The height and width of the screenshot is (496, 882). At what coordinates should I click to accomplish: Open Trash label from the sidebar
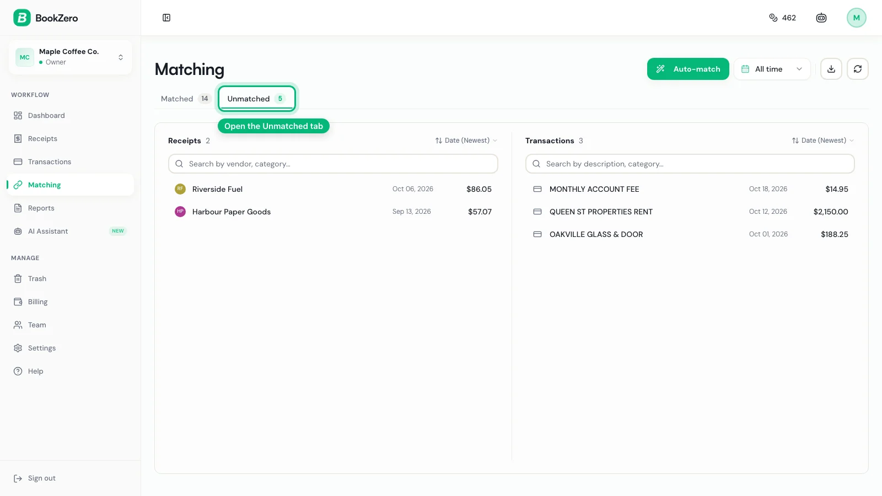tap(37, 278)
